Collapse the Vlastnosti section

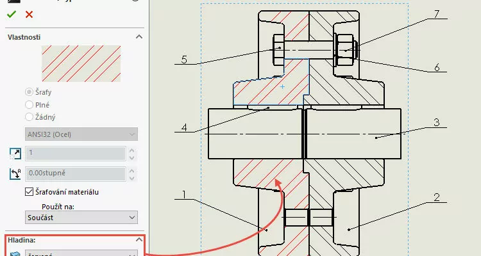(139, 36)
